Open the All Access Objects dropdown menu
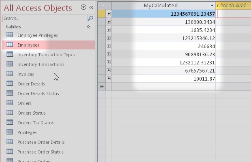The height and width of the screenshot is (162, 251). pyautogui.click(x=83, y=7)
